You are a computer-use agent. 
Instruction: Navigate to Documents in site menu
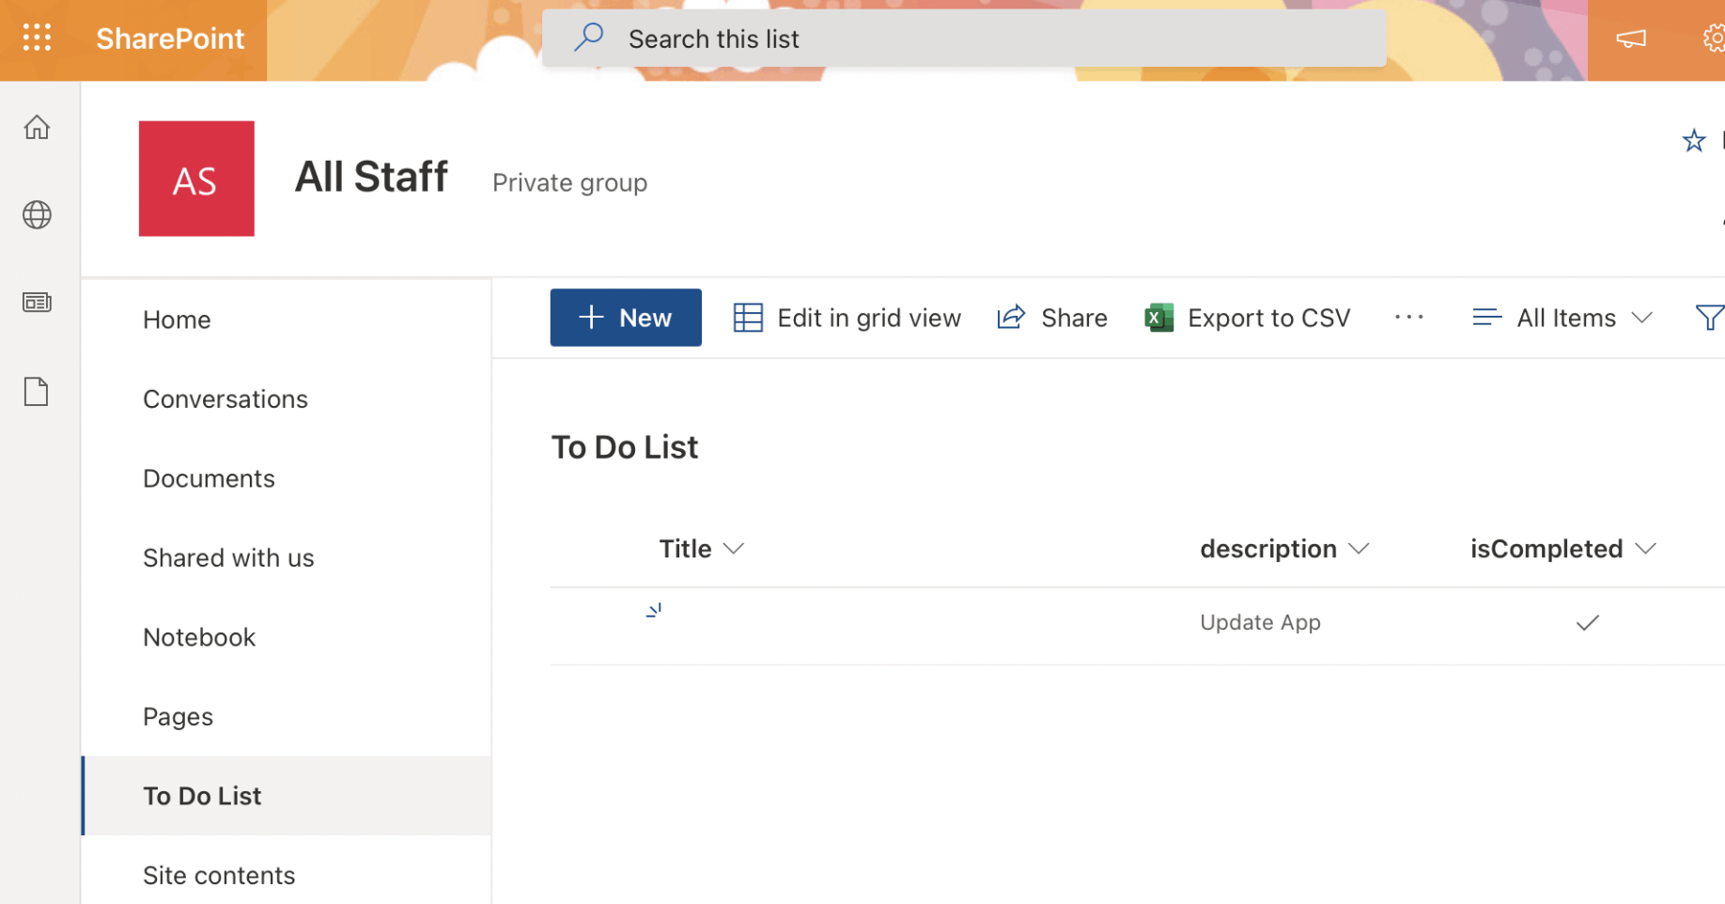tap(209, 478)
